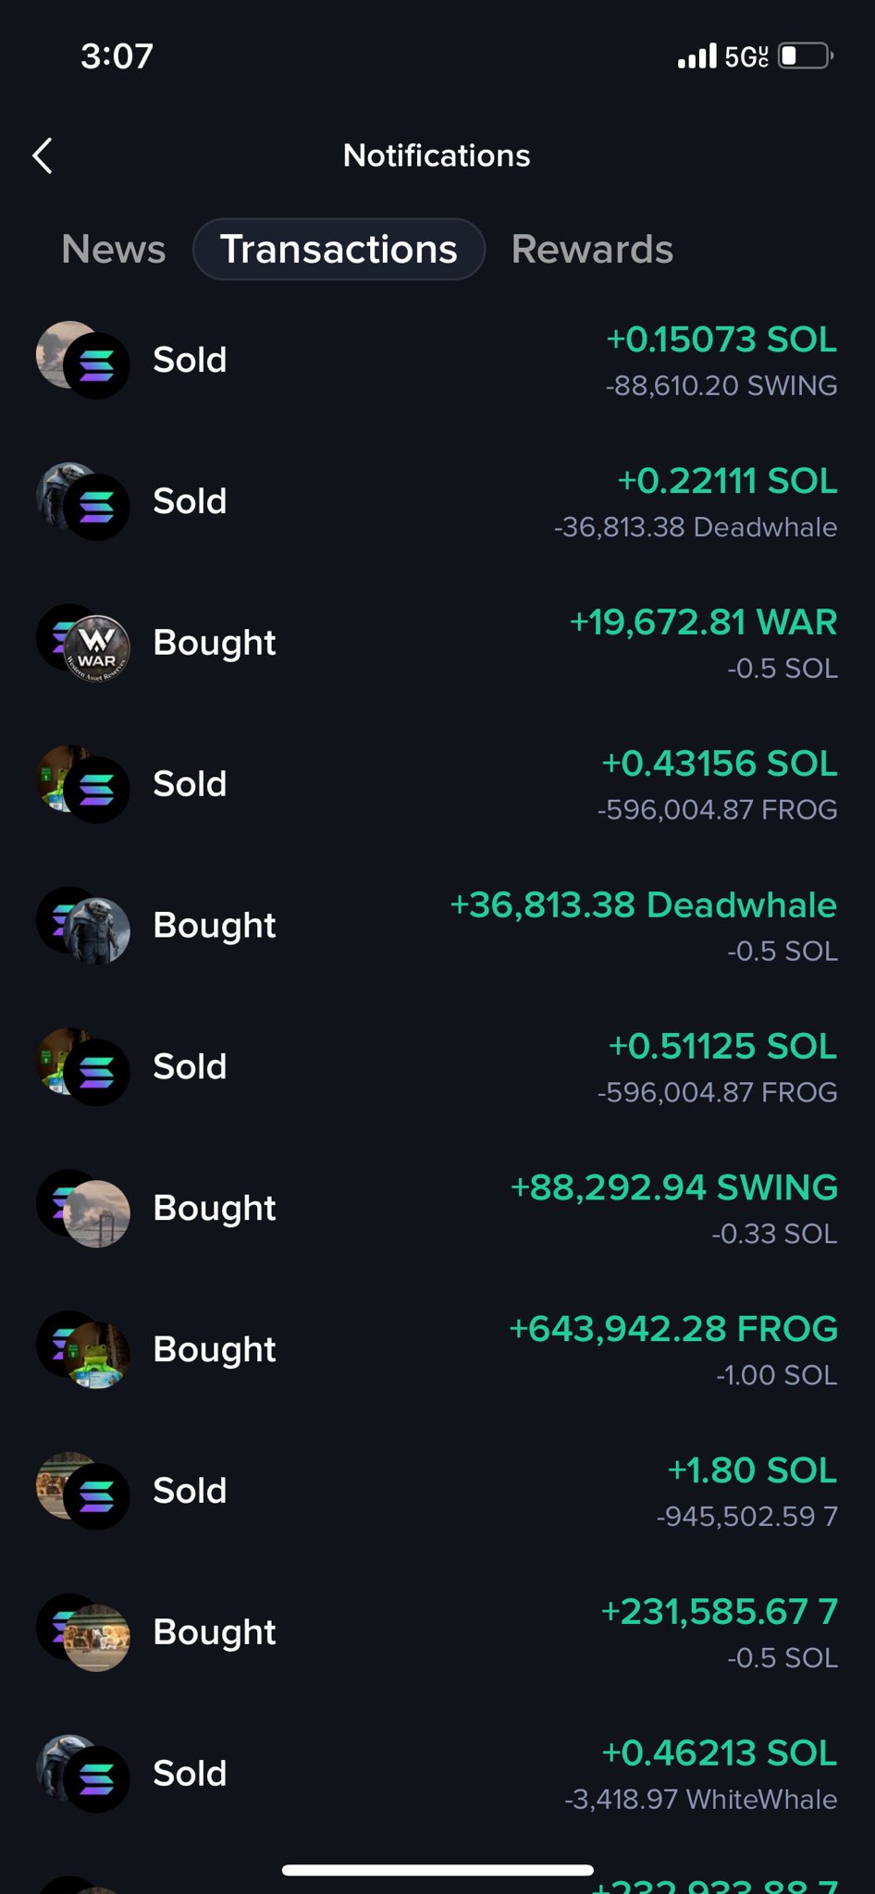Image resolution: width=875 pixels, height=1894 pixels.
Task: Select the Transactions tab
Action: coord(339,250)
